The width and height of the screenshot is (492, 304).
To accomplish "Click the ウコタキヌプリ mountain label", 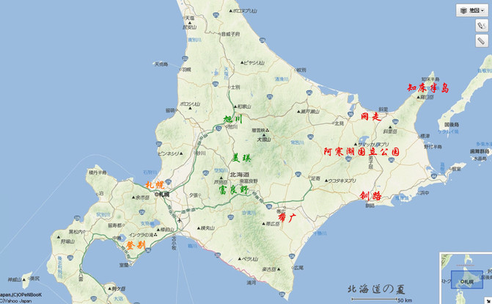I will click(x=342, y=181).
